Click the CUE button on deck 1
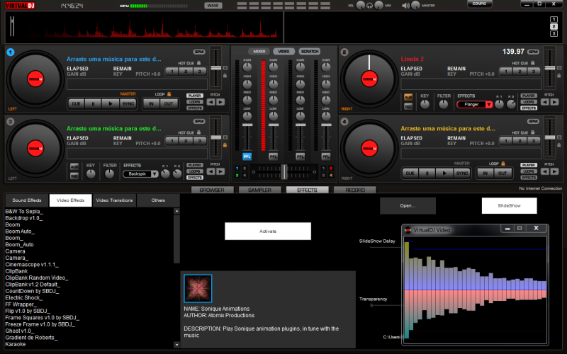 (76, 103)
